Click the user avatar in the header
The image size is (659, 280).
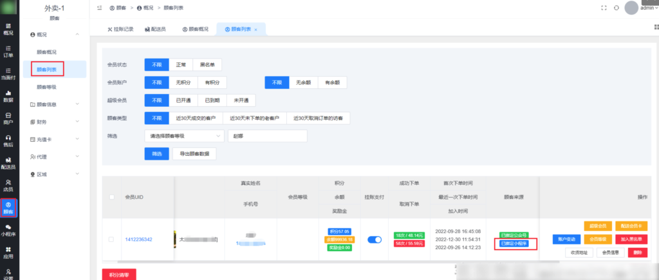(x=631, y=8)
